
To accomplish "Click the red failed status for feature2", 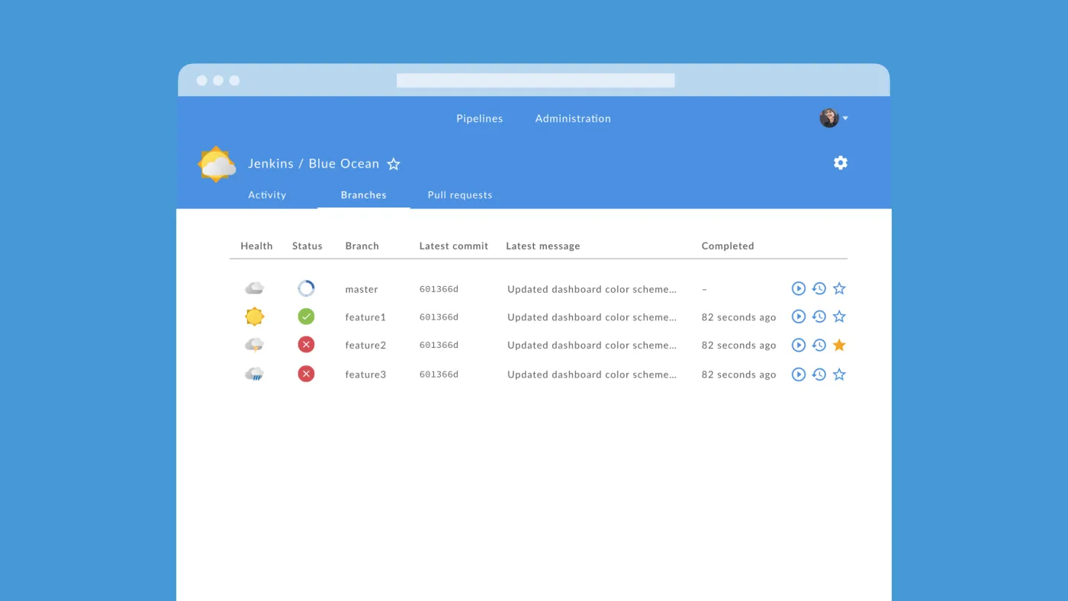I will pyautogui.click(x=306, y=345).
